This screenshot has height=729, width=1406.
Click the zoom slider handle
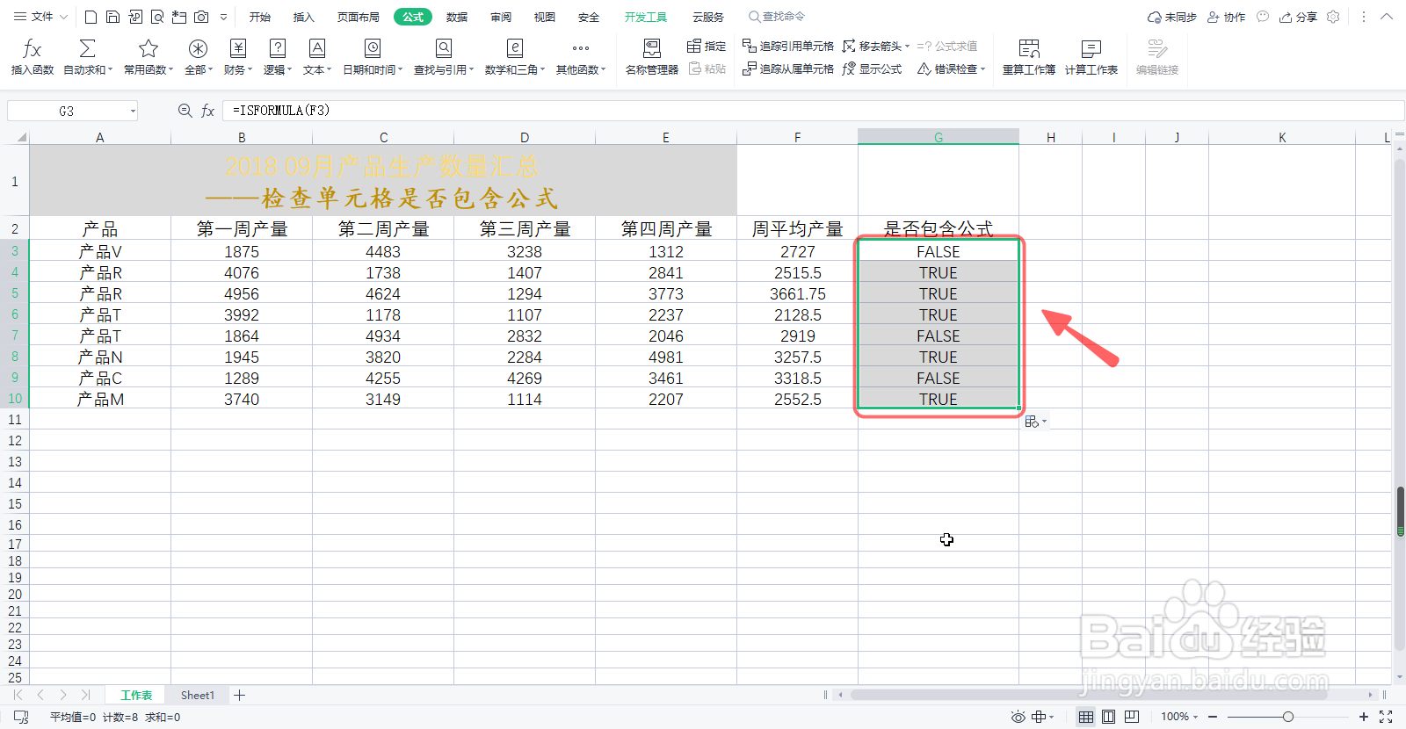pos(1287,717)
